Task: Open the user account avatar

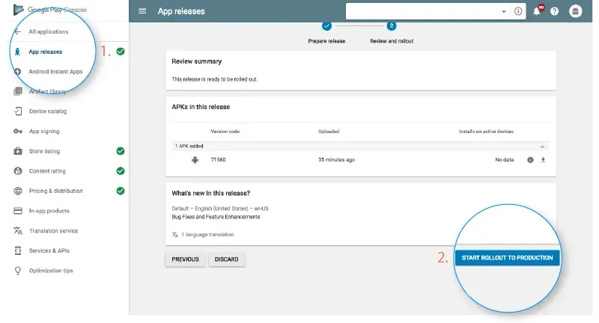Action: click(x=575, y=11)
